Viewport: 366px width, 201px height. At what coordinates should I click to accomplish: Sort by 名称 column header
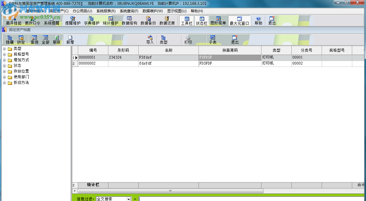169,50
